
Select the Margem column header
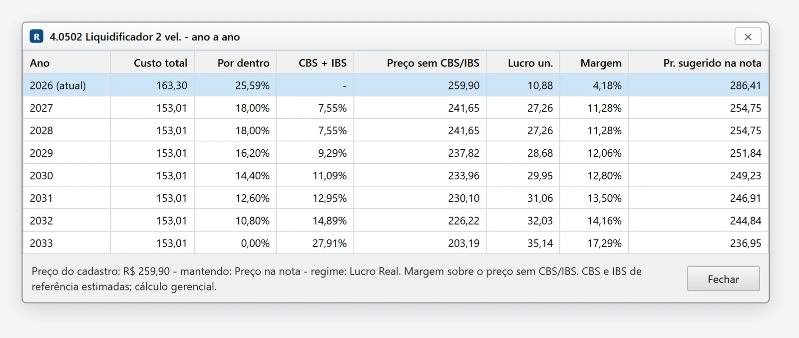(x=594, y=63)
